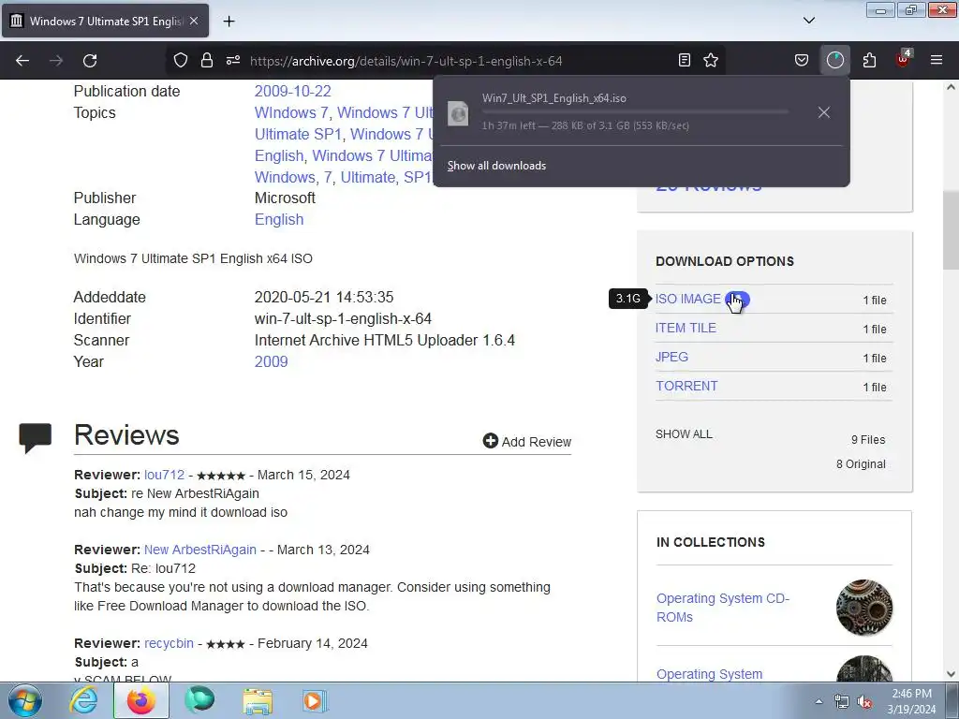Open site permissions icon in address bar
This screenshot has height=719, width=959.
pos(233,60)
